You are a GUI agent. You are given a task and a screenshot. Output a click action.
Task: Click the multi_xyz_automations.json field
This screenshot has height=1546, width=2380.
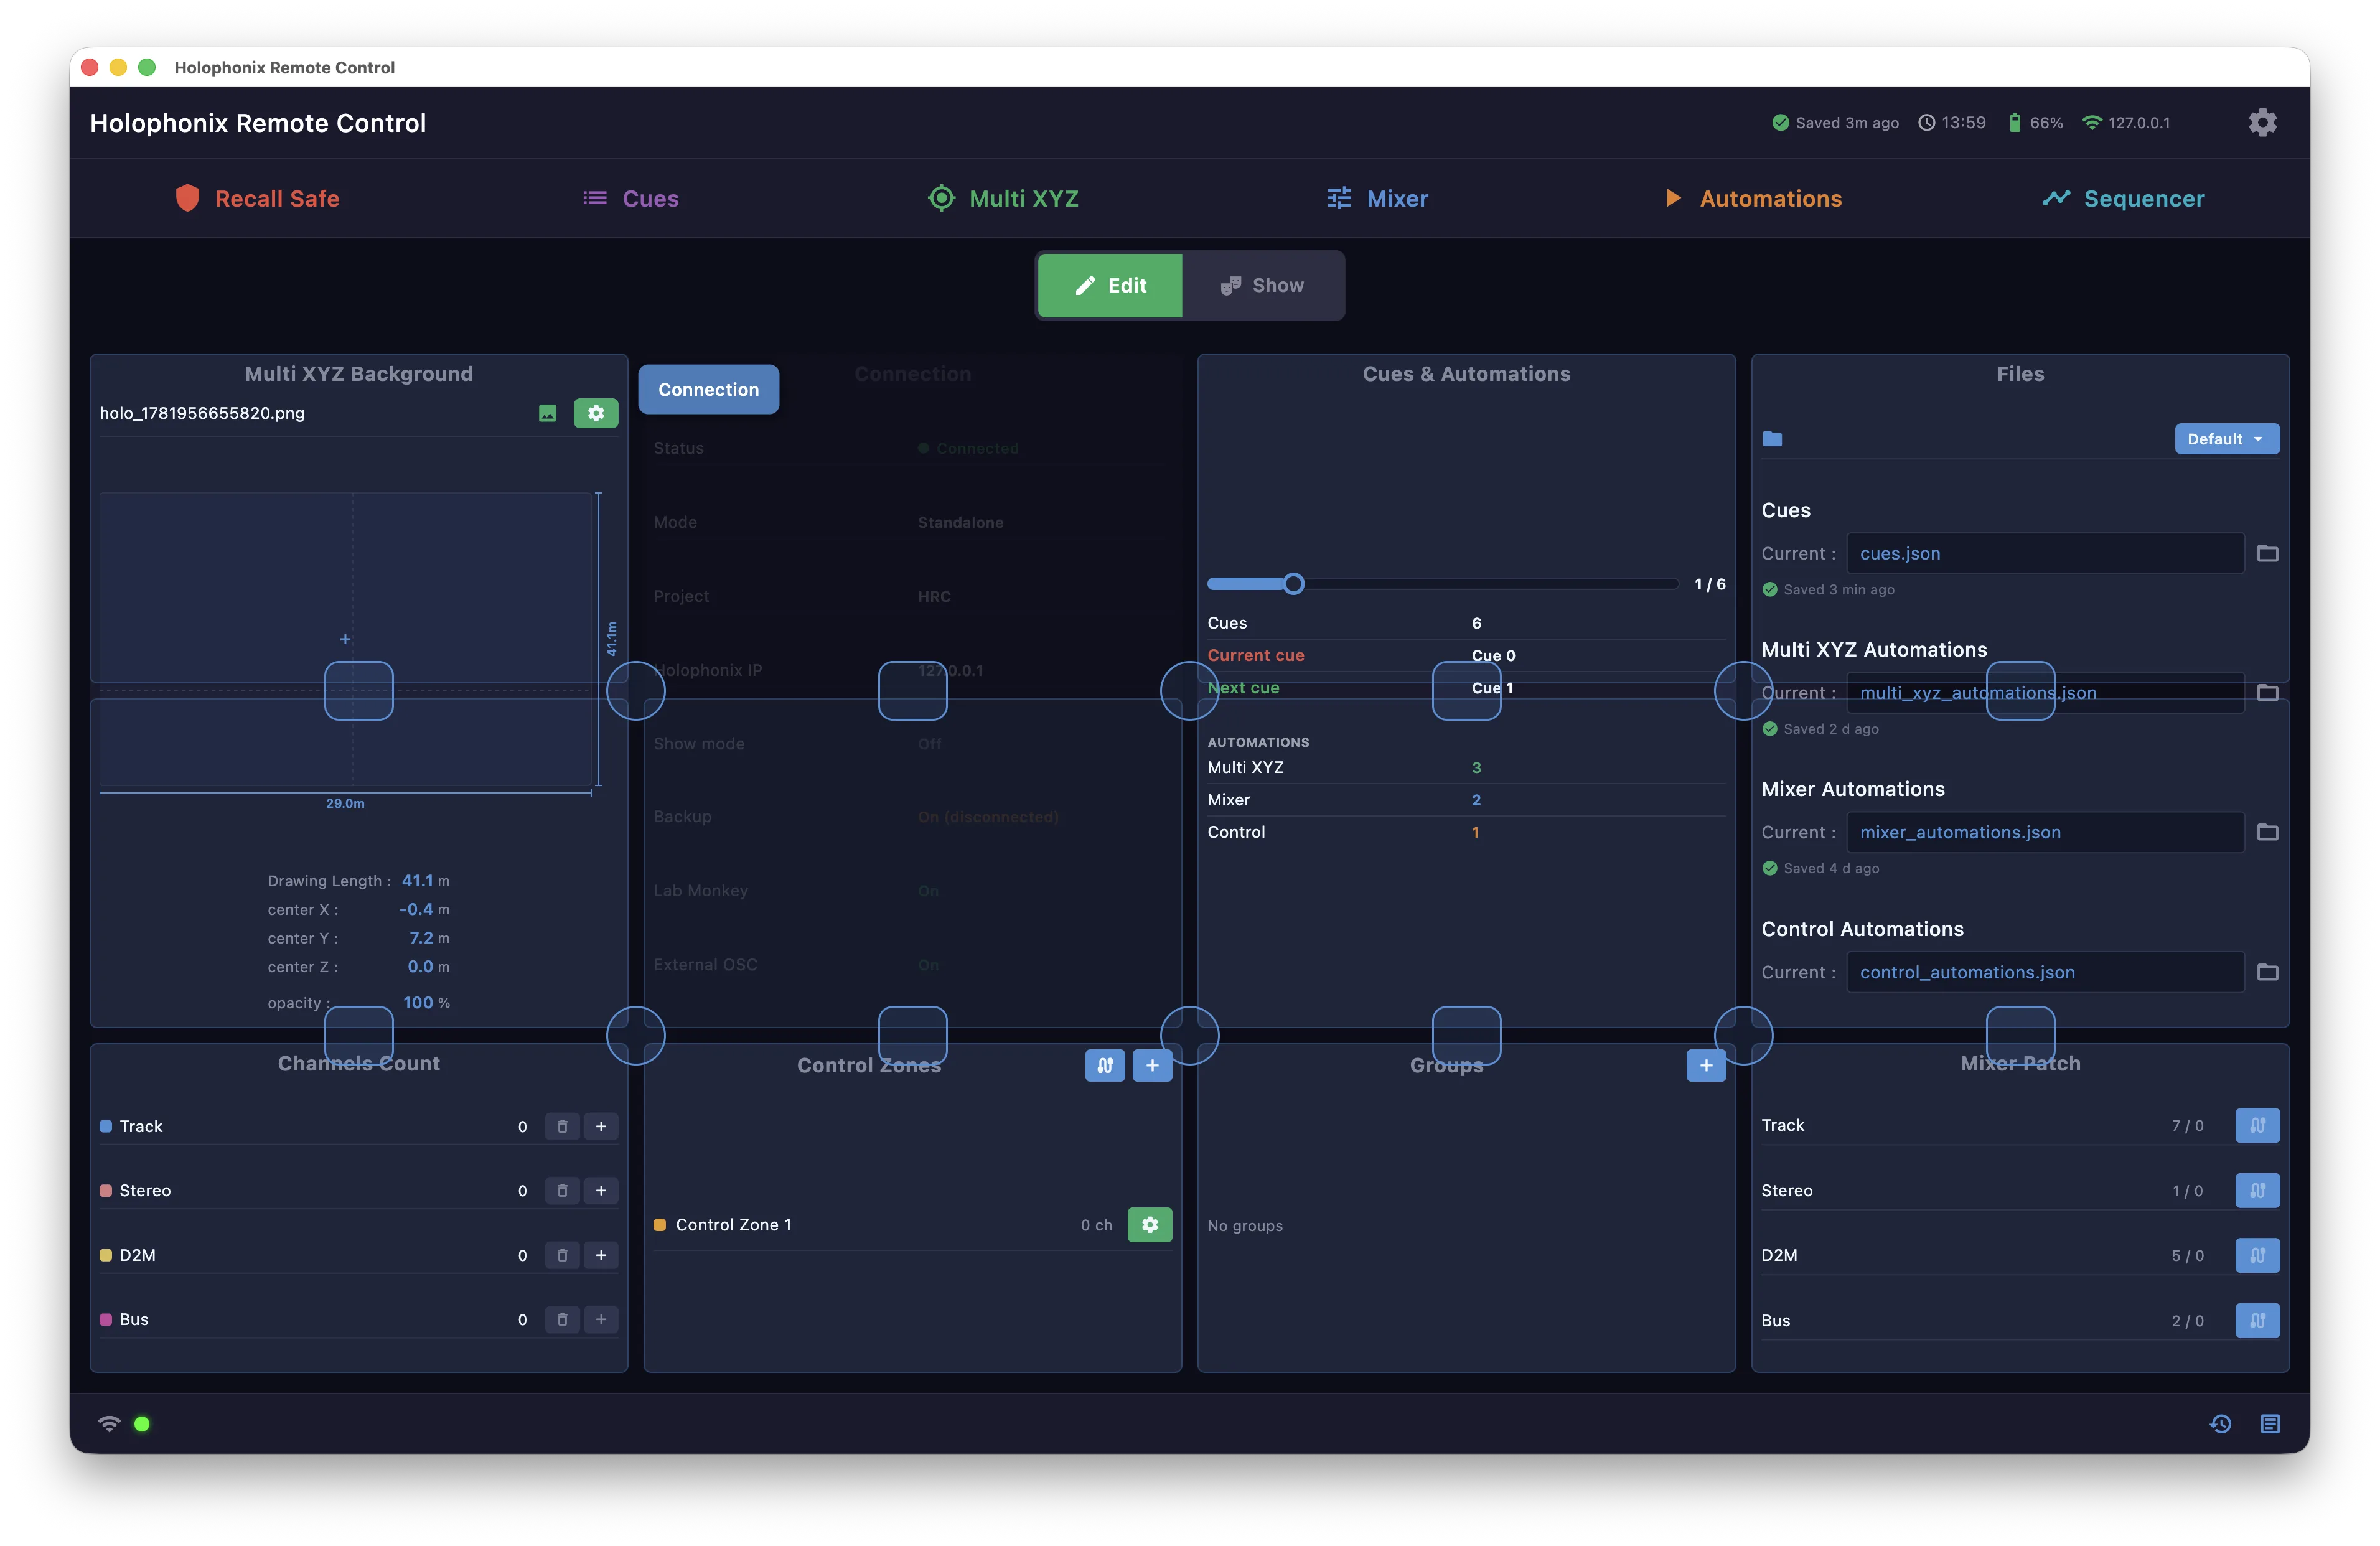pos(2045,693)
